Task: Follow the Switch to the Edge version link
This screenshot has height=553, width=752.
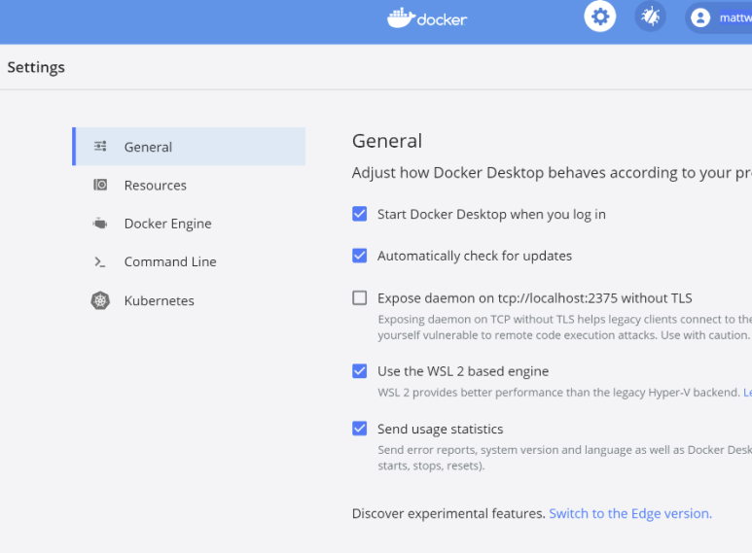Action: [x=630, y=514]
